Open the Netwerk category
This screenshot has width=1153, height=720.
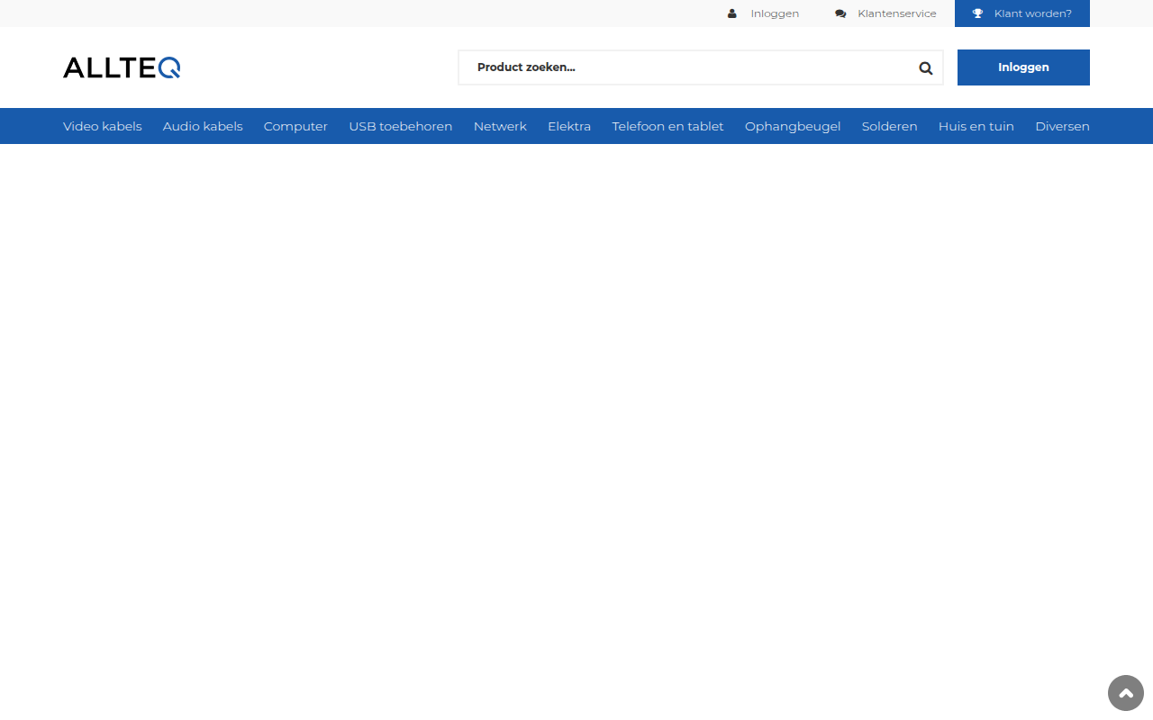pyautogui.click(x=500, y=126)
